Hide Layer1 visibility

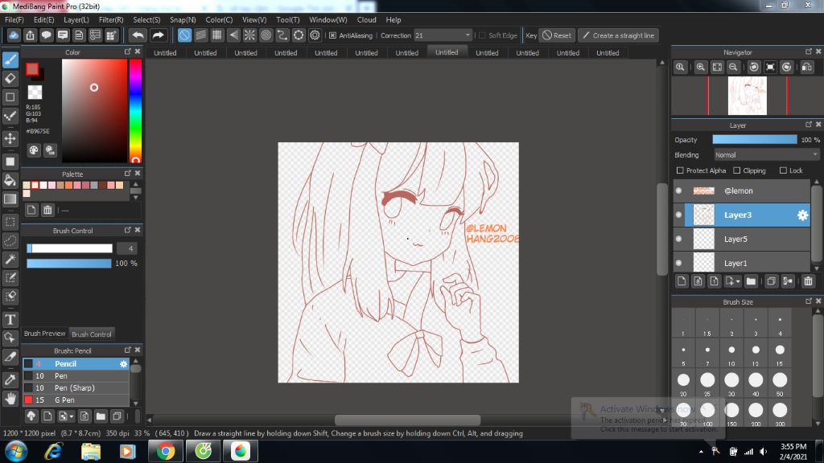(x=679, y=263)
